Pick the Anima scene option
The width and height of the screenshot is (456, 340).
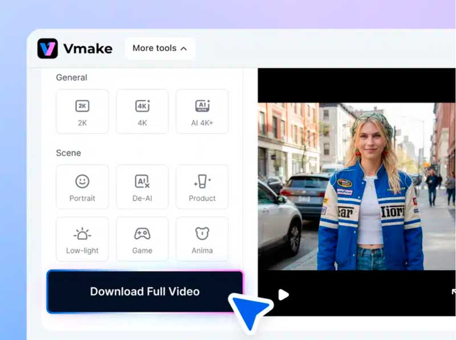coord(202,239)
